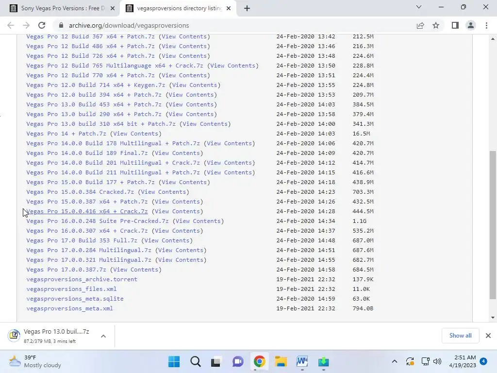
Task: Download Vegas Pro 12 Build 765 Multilanguage file
Action: [x=115, y=66]
